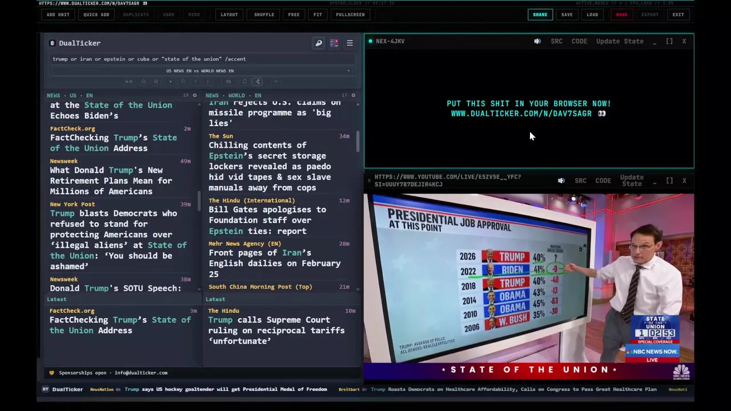Mute the YouTube live unit speaker
Image resolution: width=731 pixels, height=411 pixels.
coord(561,180)
